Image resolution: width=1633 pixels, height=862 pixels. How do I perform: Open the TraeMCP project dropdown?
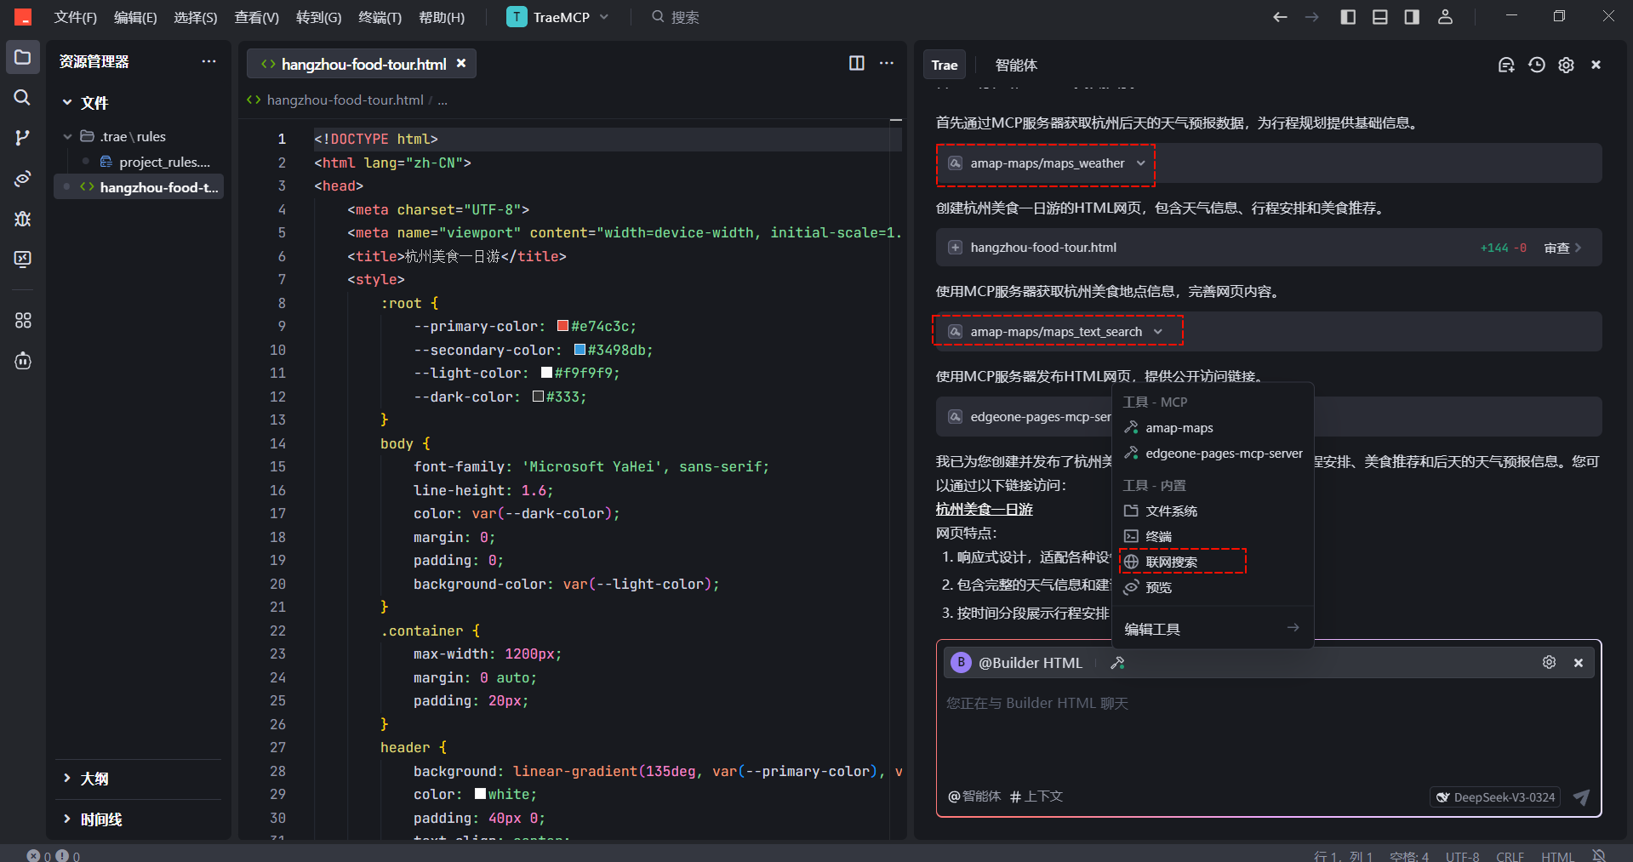(557, 17)
